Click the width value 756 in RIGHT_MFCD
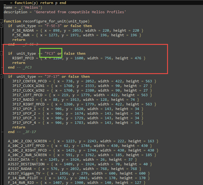The height and width of the screenshot is (185, 203). [x=108, y=58]
